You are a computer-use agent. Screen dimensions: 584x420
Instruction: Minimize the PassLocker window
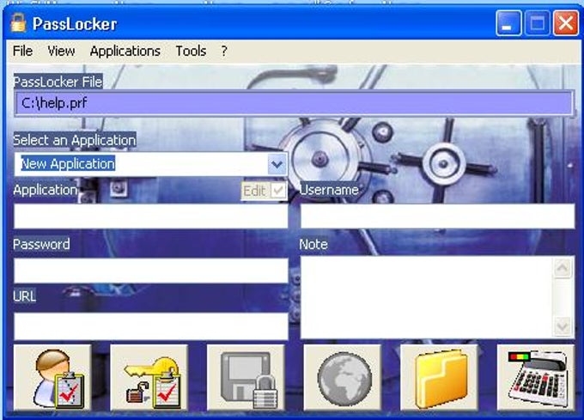(508, 23)
